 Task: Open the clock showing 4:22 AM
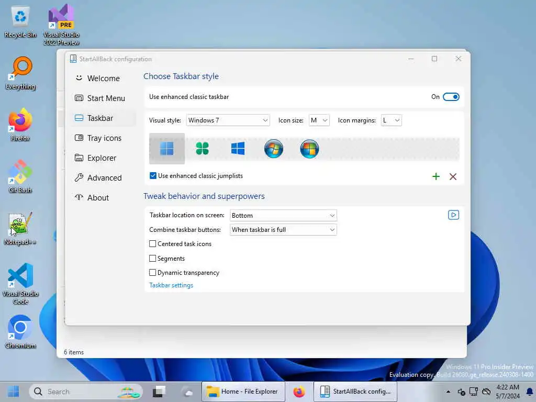[x=508, y=392]
